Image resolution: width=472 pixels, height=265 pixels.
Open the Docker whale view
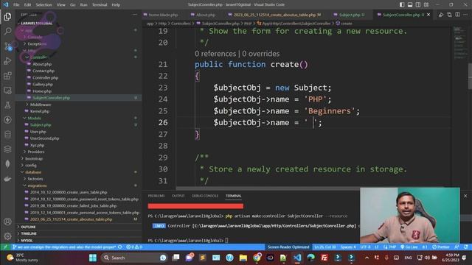(7, 178)
